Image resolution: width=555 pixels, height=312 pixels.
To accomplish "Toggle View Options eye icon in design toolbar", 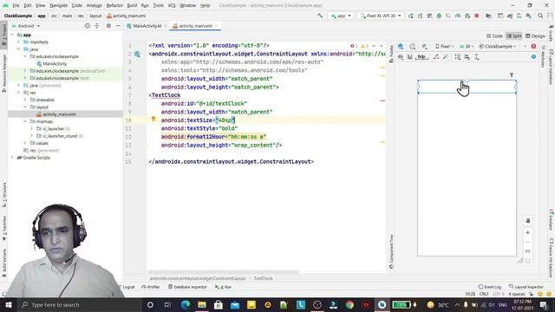I will click(x=401, y=57).
